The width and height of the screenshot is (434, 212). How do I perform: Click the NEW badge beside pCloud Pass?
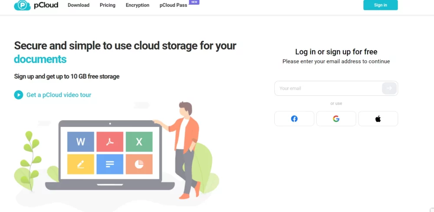194,2
